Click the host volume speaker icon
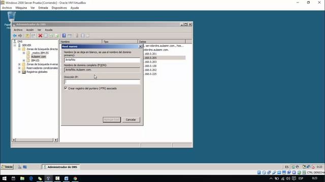Screen dimensions: 325x182 (288, 178)
